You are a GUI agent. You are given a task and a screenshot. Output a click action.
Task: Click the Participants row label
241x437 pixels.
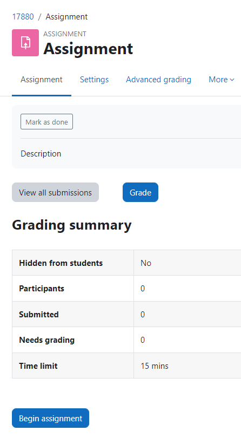(x=42, y=289)
